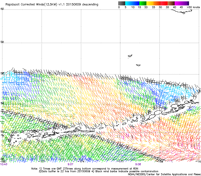Click the map title 'Rapidscat Corrected Winds'
This screenshot has width=201, height=176.
25,5
